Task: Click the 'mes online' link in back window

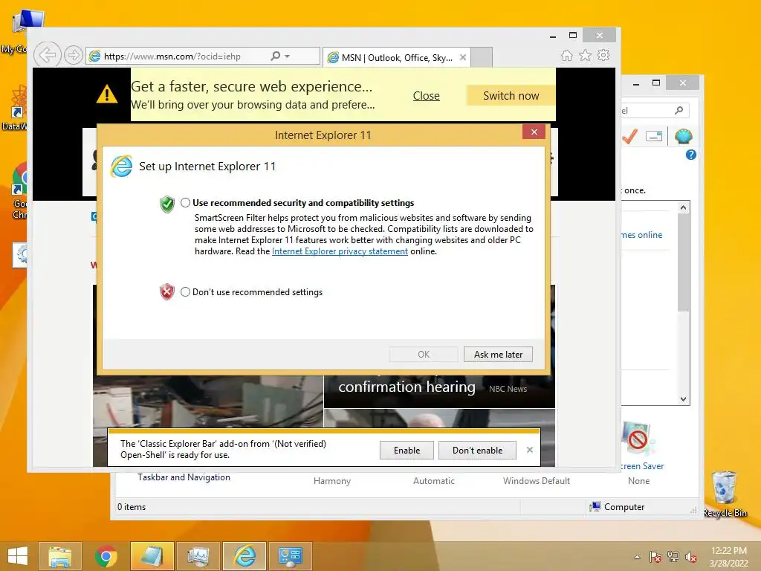Action: click(x=642, y=235)
